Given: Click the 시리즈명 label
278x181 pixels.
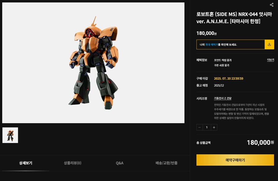Looking at the screenshot, I should point(202,99).
